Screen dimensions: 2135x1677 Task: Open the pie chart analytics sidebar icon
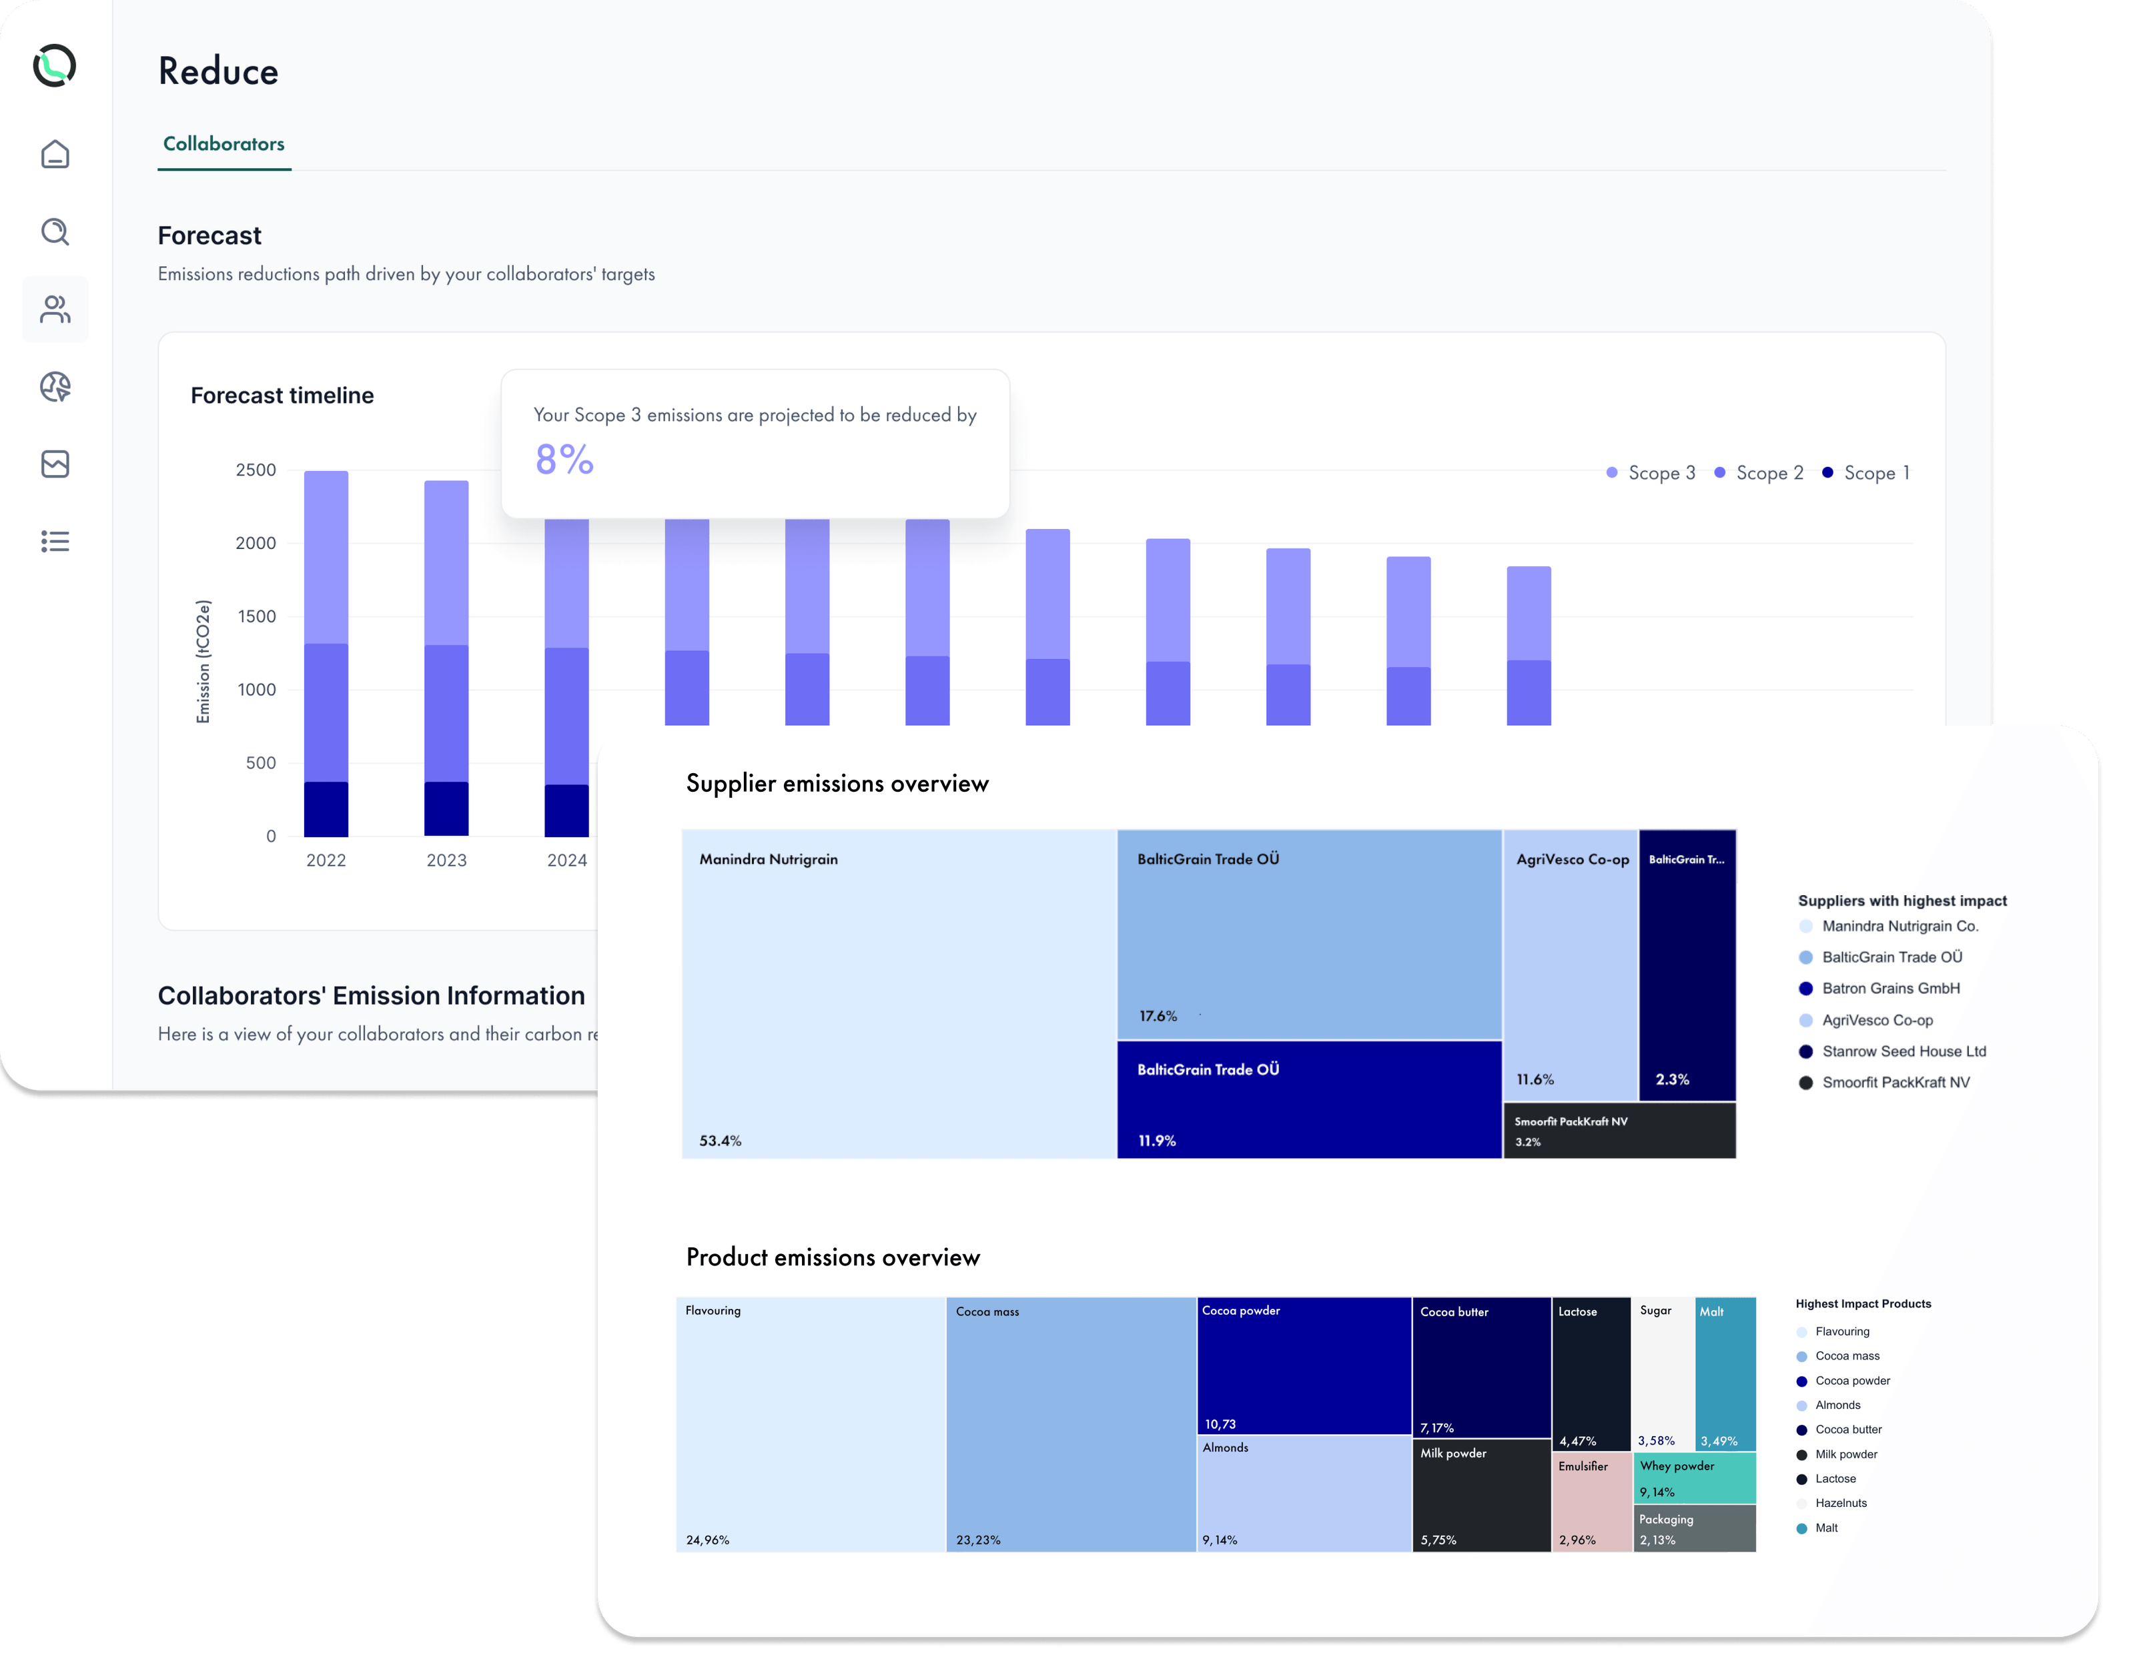[x=55, y=387]
